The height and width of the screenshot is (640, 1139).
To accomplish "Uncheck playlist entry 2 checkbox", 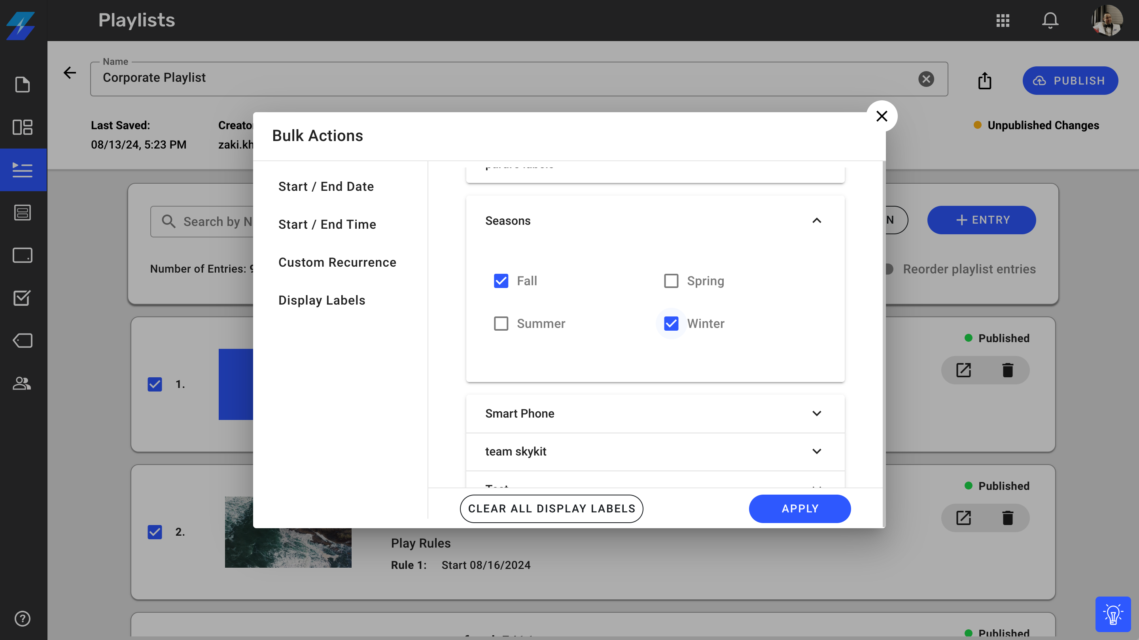I will 155,532.
